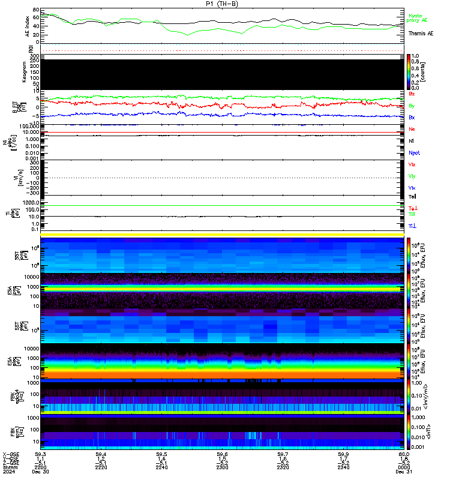This screenshot has width=450, height=480.
Task: Click the X-GSE value 59.3
Action: click(x=40, y=454)
